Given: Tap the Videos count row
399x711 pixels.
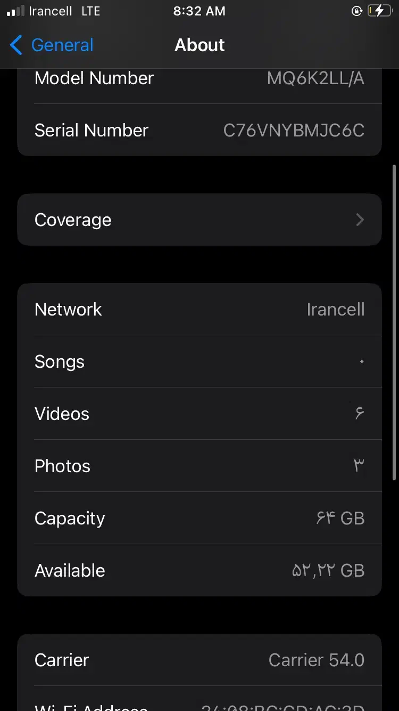Looking at the screenshot, I should (x=199, y=414).
